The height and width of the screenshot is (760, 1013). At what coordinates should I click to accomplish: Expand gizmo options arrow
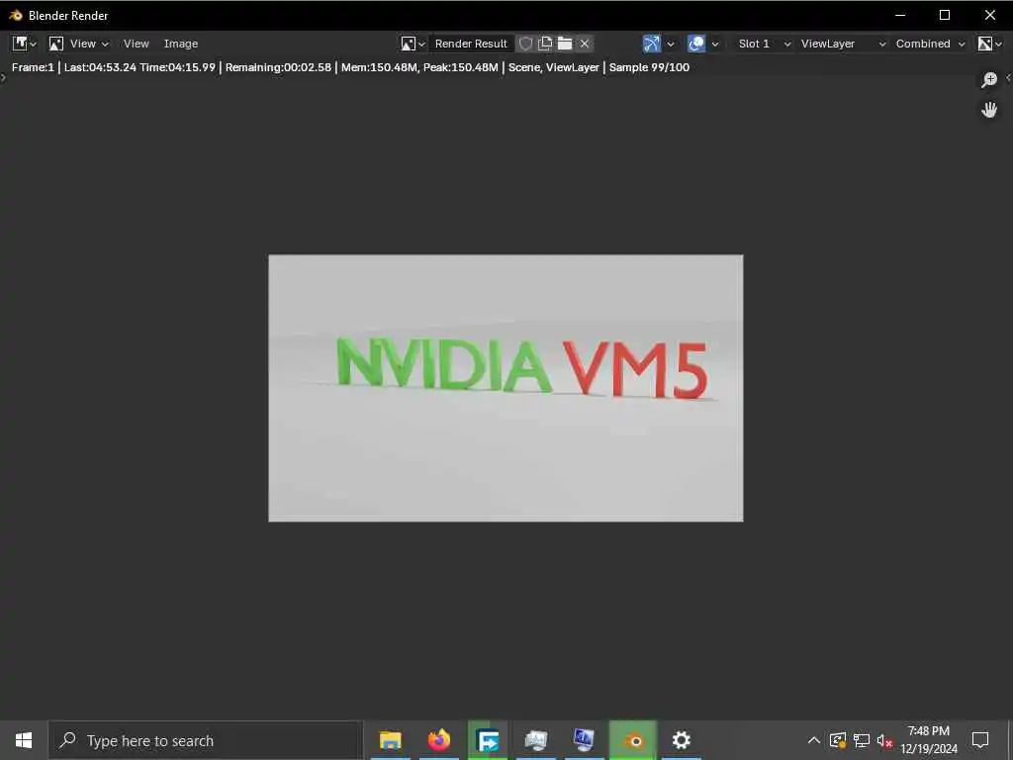(671, 44)
